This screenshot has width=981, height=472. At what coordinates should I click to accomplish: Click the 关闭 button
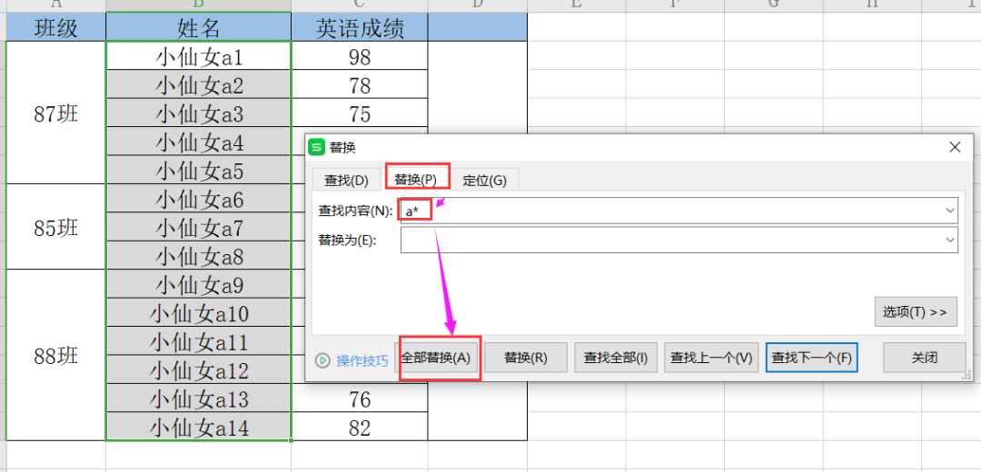pyautogui.click(x=924, y=358)
